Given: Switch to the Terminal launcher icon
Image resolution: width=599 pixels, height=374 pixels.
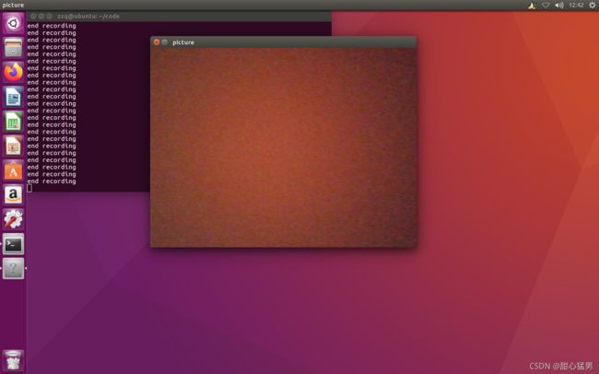Looking at the screenshot, I should coord(13,244).
